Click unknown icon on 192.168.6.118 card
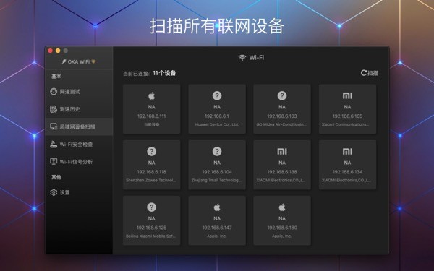This screenshot has width=434, height=271. (x=151, y=151)
